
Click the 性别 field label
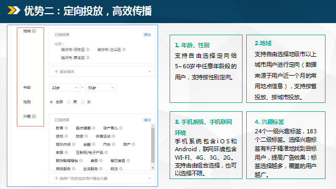27,102
